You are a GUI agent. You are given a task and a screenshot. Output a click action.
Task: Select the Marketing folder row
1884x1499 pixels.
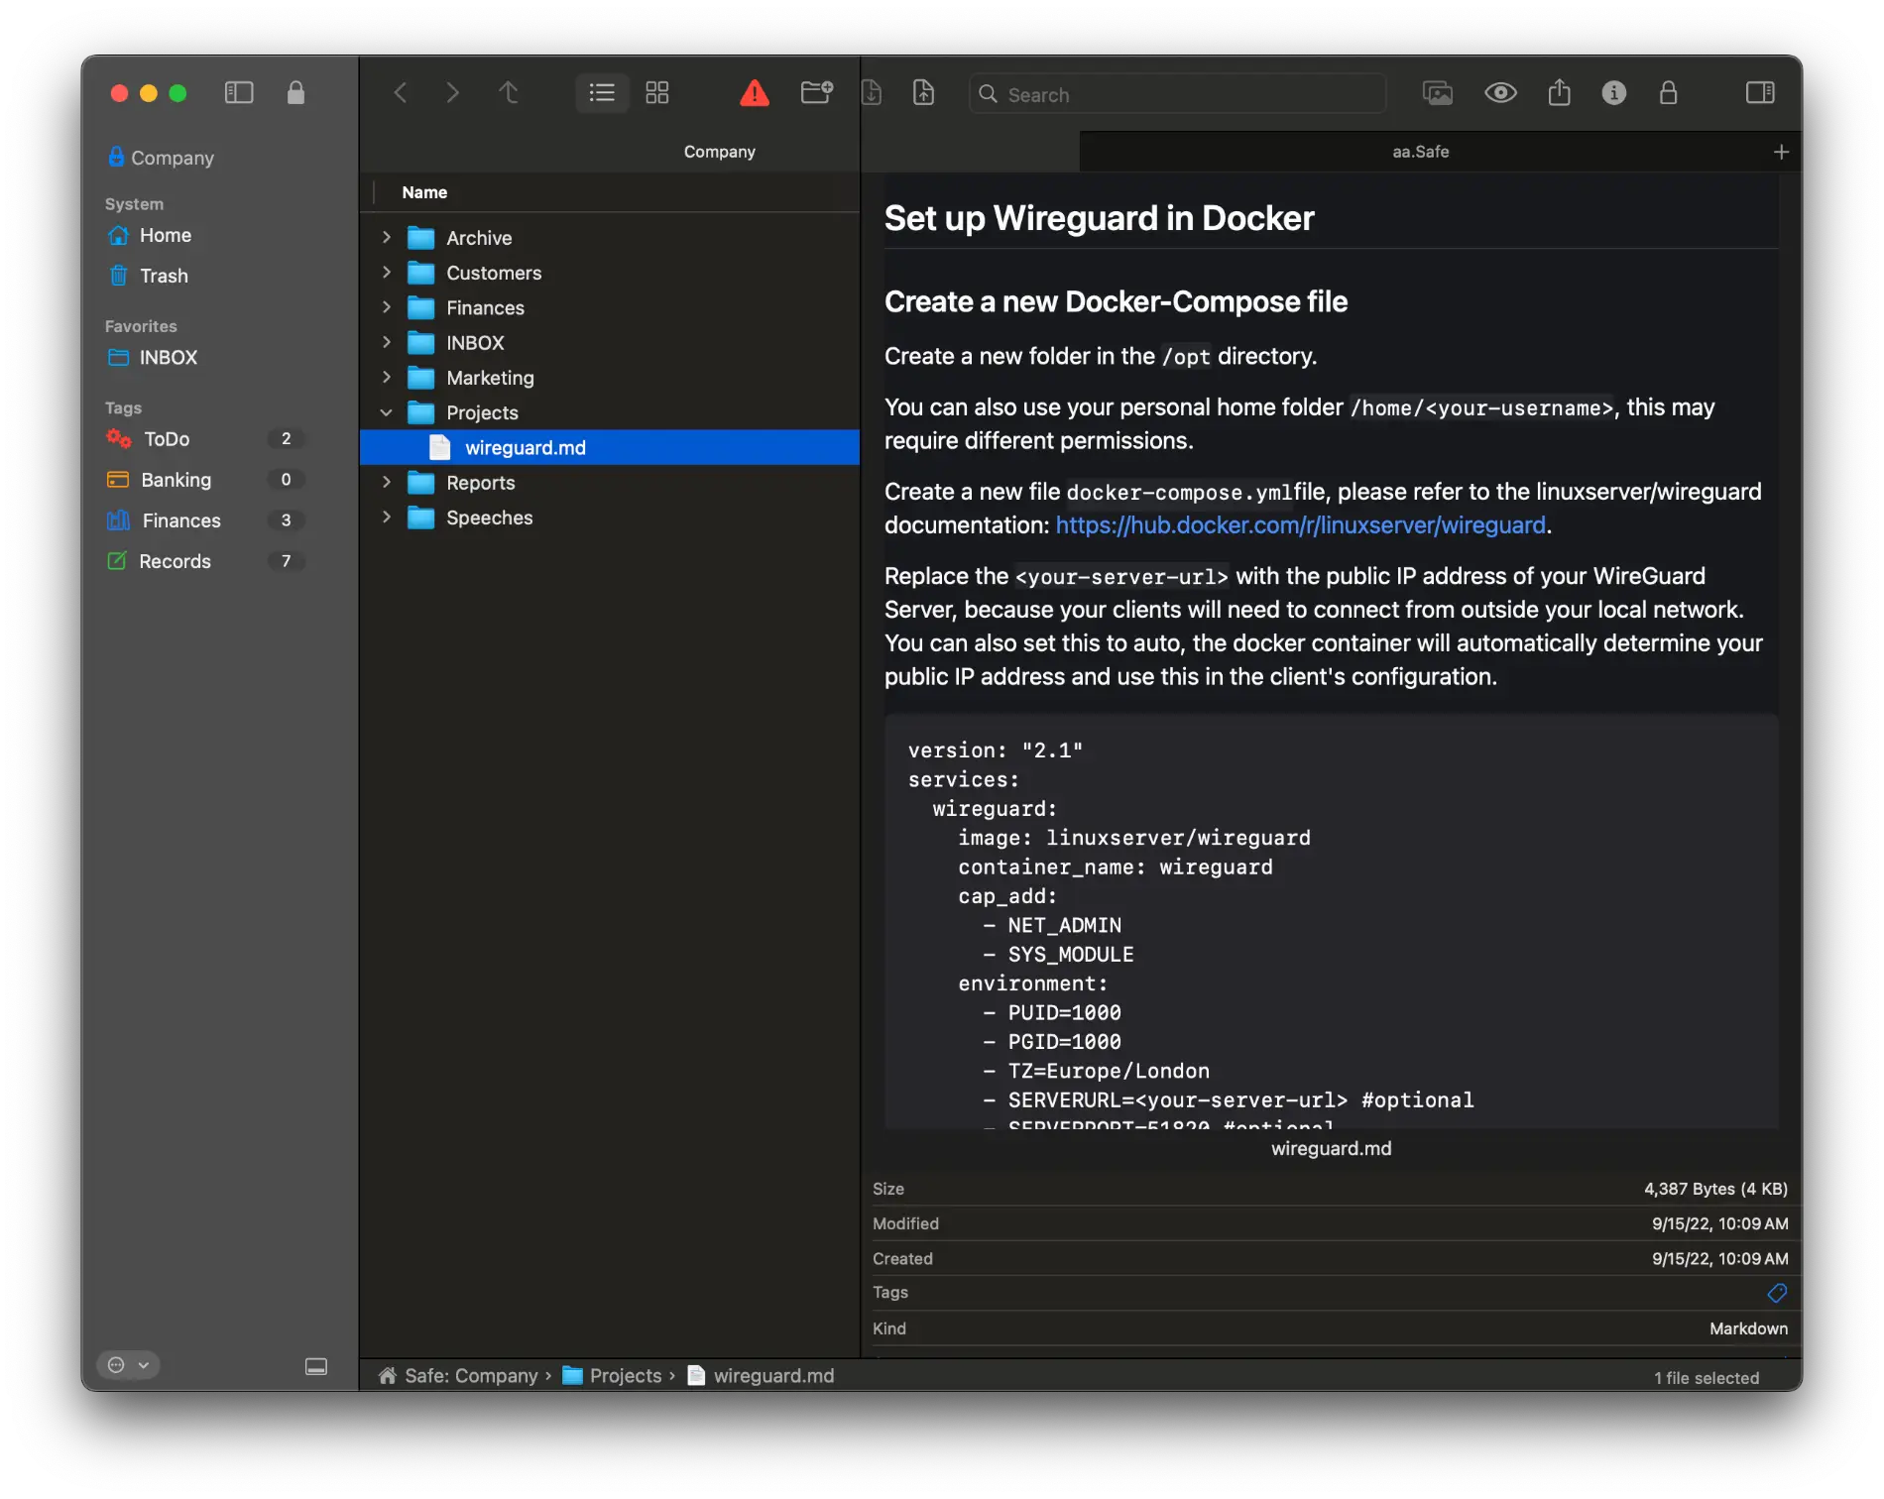click(x=610, y=378)
